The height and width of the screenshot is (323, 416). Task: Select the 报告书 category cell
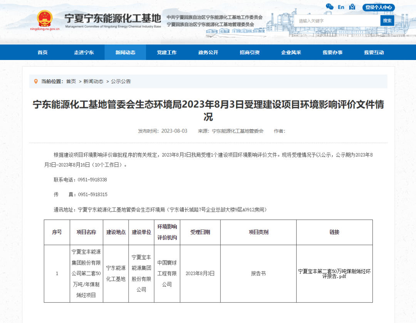(x=258, y=273)
